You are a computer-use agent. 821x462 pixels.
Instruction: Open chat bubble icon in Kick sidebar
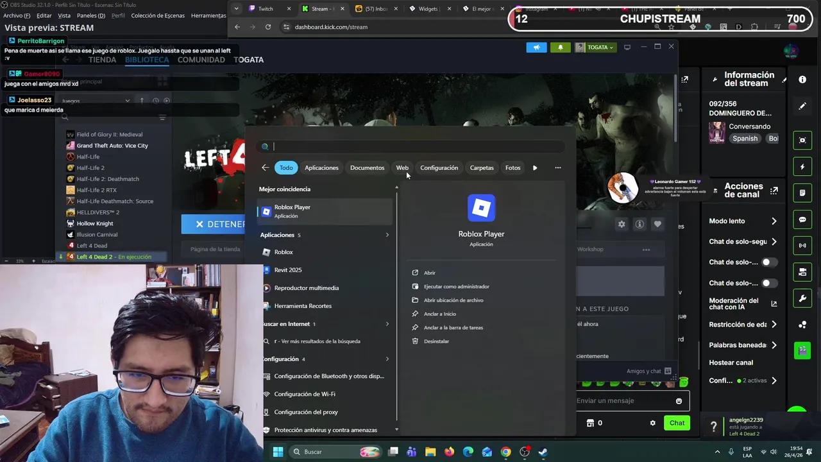pyautogui.click(x=802, y=219)
